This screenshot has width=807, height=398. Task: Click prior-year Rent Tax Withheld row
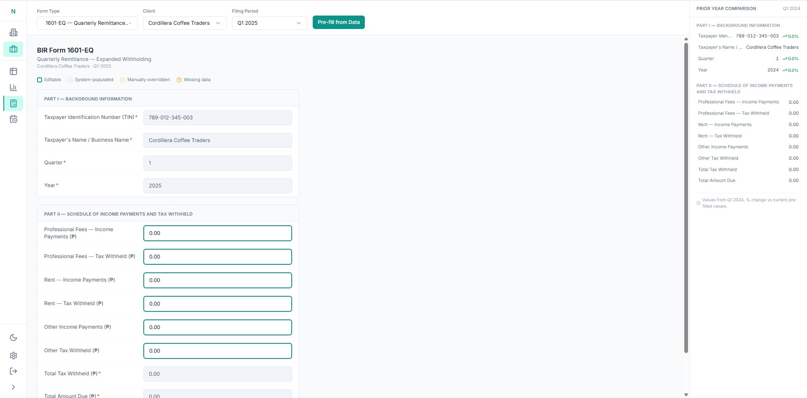(x=749, y=136)
